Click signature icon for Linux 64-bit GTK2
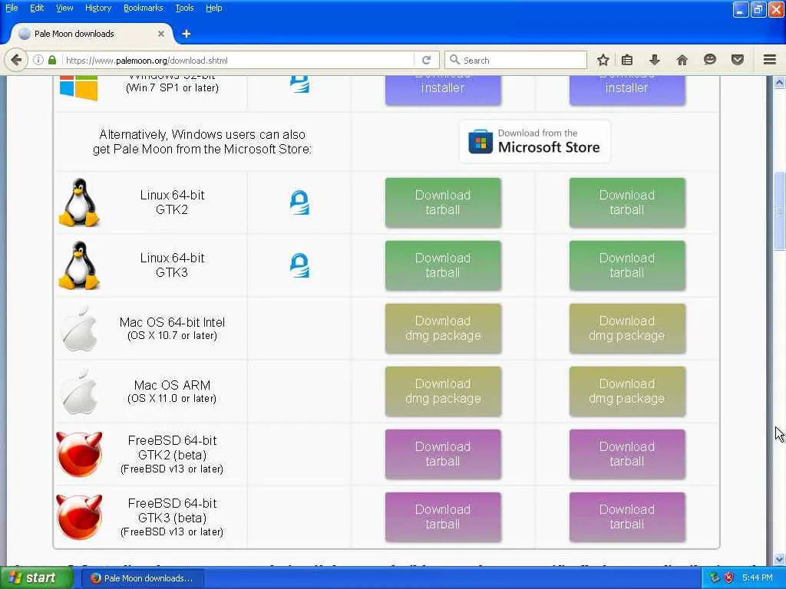This screenshot has width=786, height=589. [x=300, y=202]
